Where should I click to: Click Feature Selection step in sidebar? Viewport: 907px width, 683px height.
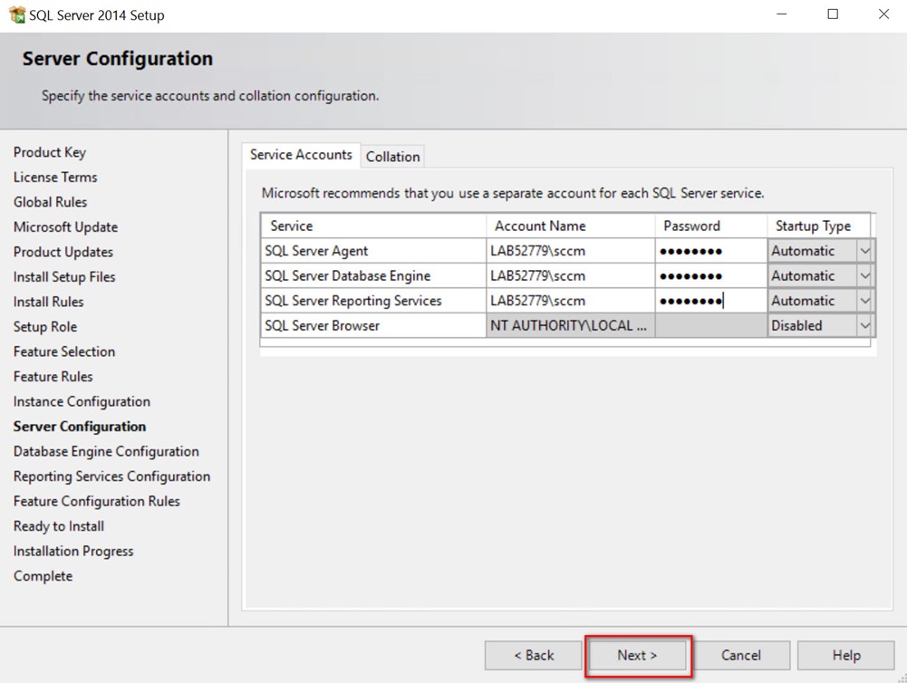[x=64, y=351]
